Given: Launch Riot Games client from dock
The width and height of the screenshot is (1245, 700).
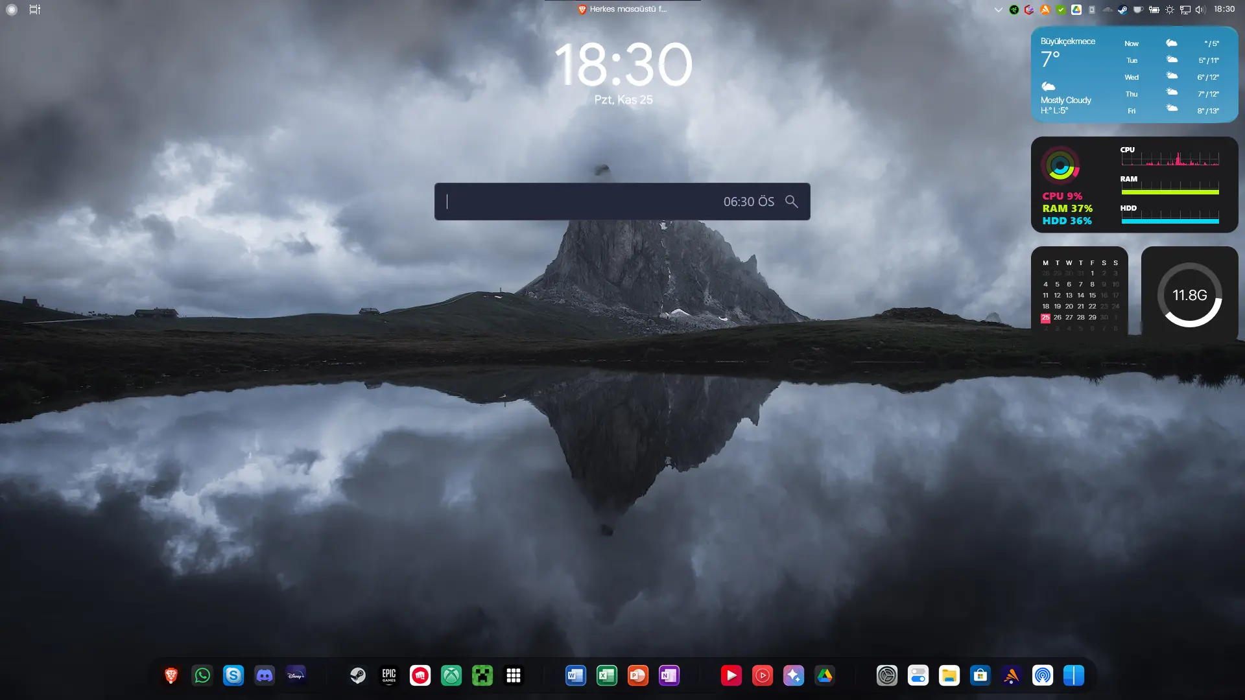Looking at the screenshot, I should coord(420,675).
